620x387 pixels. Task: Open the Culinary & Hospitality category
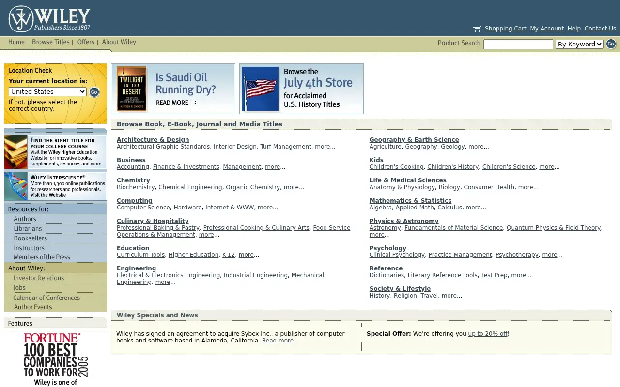coord(153,221)
